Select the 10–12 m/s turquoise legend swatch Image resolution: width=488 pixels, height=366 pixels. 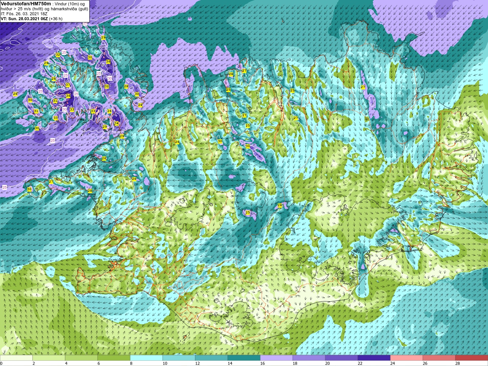(x=179, y=358)
